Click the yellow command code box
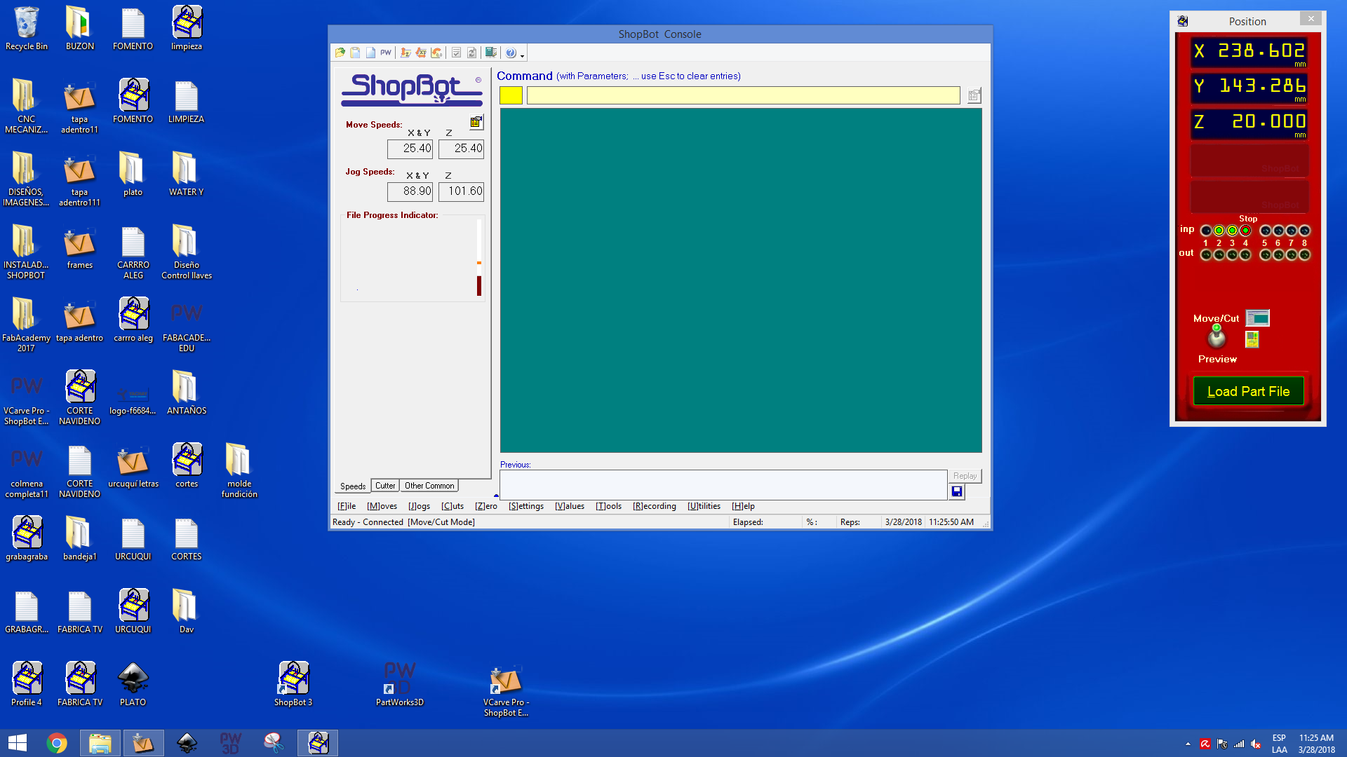 [x=511, y=96]
